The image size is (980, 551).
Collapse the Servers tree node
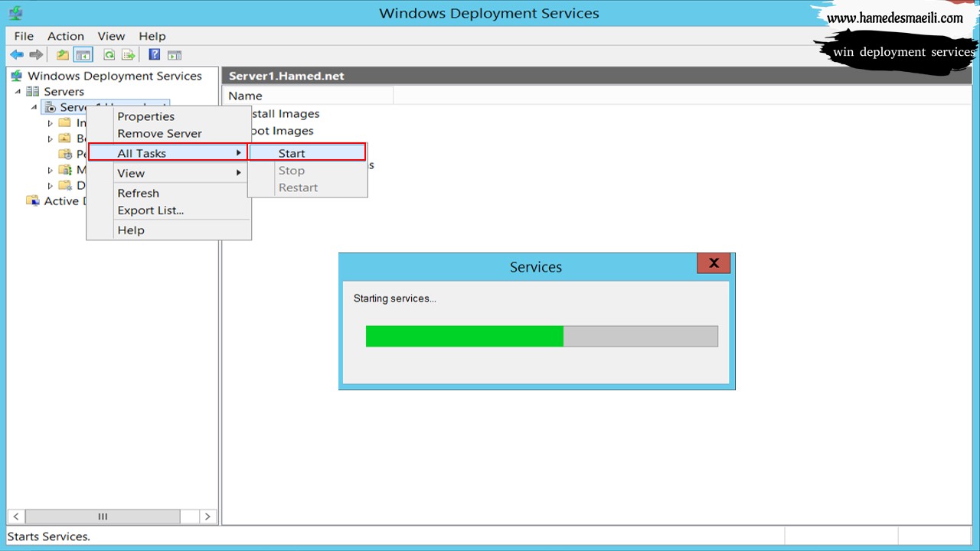coord(18,92)
